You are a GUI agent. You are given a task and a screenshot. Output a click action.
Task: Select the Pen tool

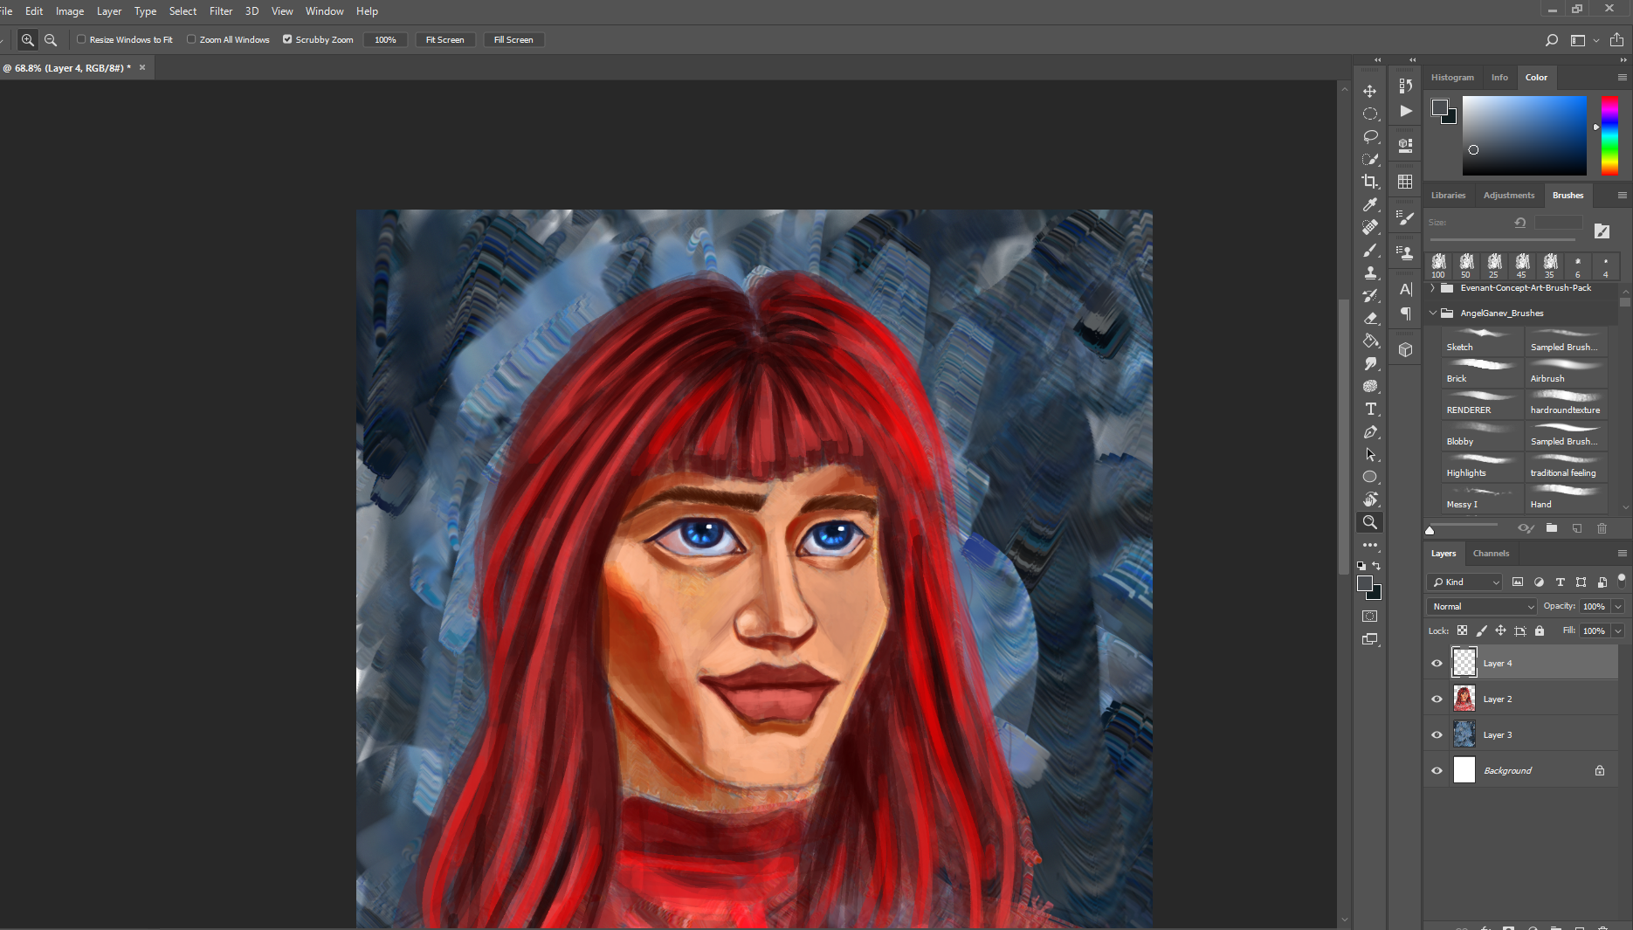click(x=1370, y=431)
